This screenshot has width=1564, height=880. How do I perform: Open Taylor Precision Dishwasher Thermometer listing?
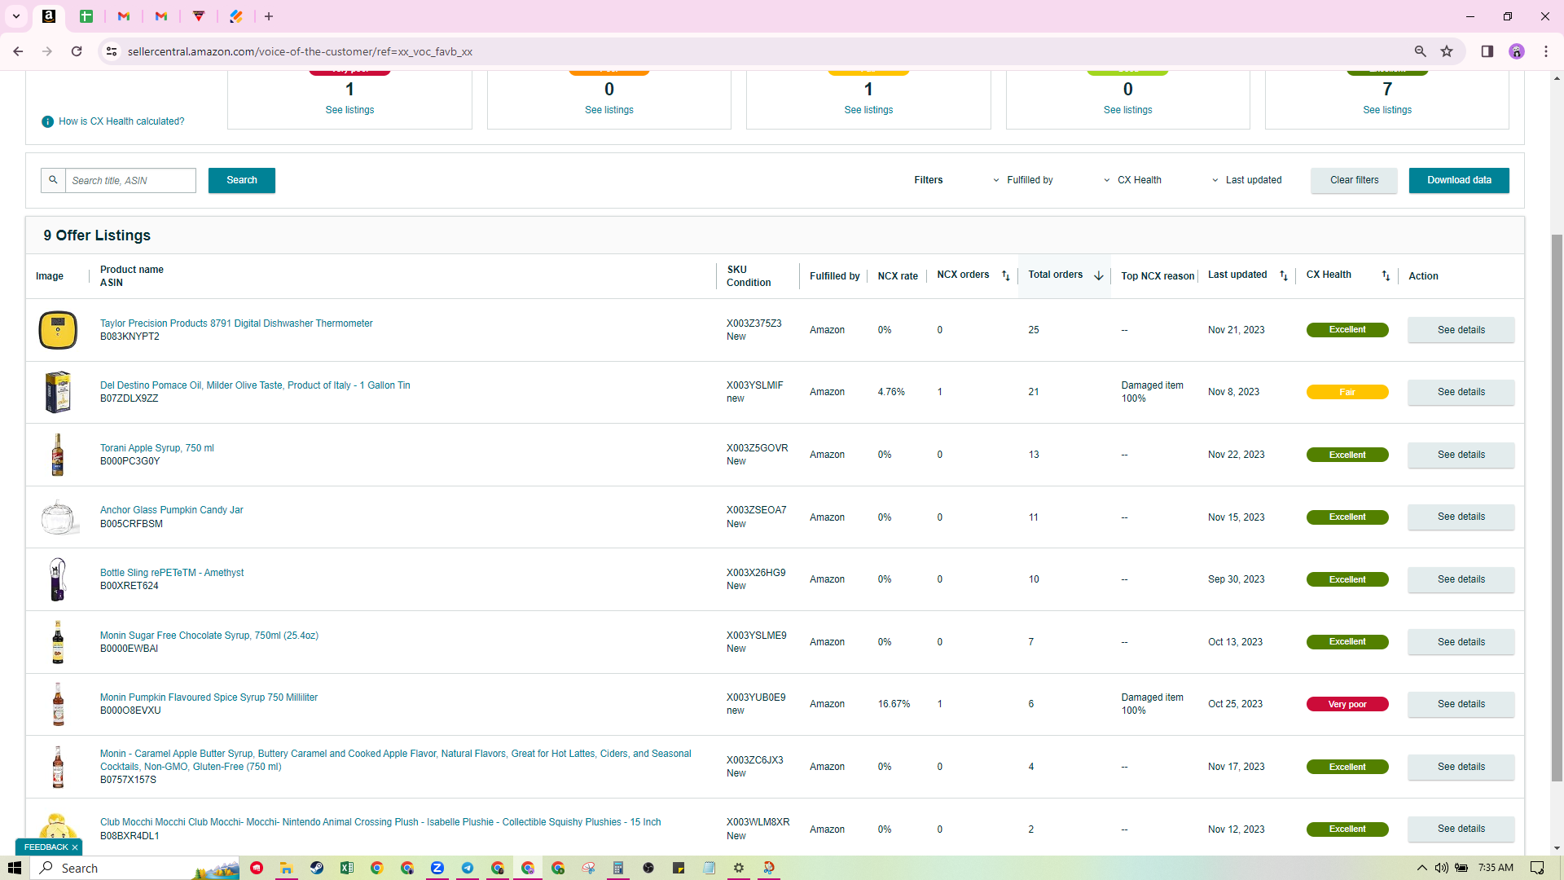tap(236, 323)
